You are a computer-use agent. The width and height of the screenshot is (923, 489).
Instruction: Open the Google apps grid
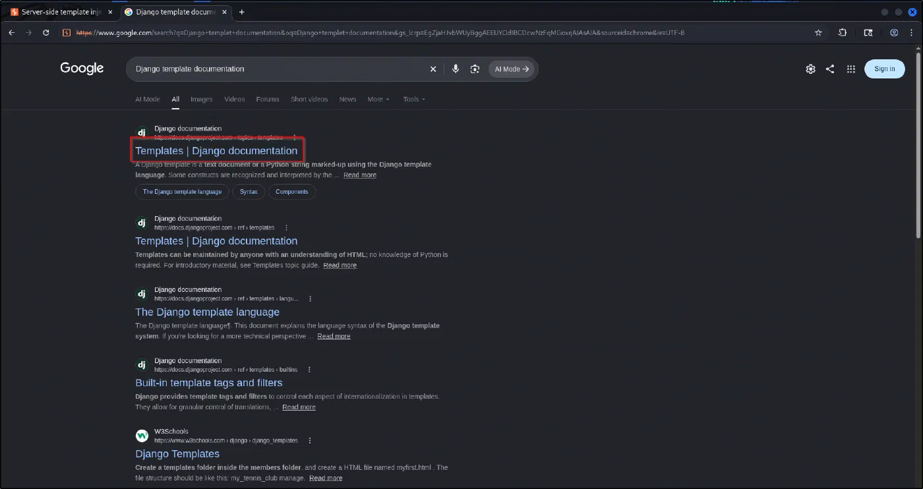[x=851, y=69]
